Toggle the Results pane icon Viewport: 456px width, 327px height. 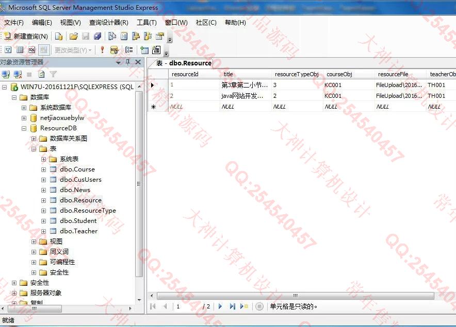(x=44, y=50)
